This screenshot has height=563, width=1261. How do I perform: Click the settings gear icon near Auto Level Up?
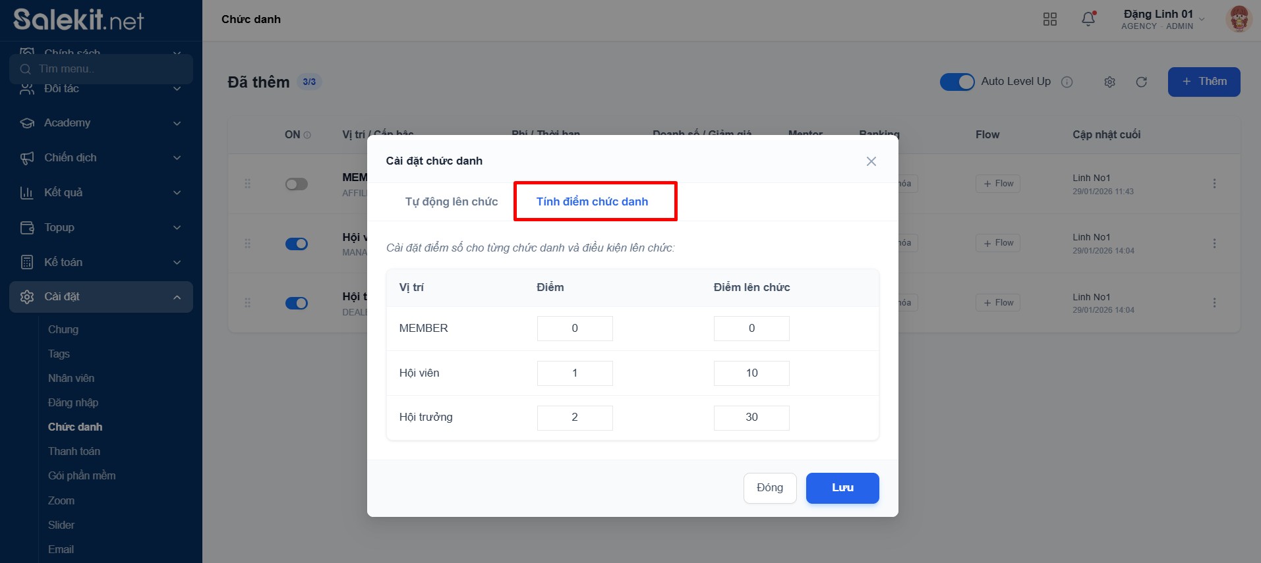(x=1109, y=82)
